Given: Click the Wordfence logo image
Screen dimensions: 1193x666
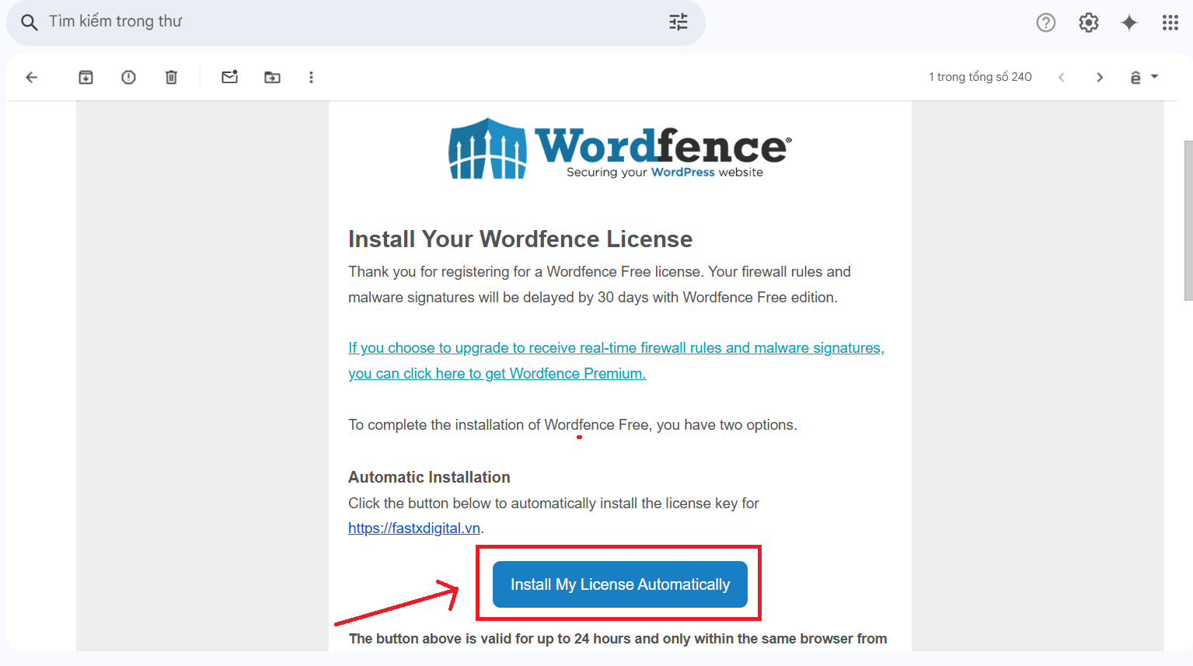Looking at the screenshot, I should coord(619,148).
